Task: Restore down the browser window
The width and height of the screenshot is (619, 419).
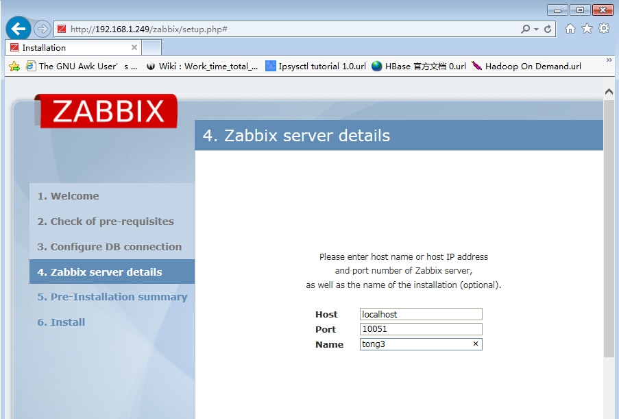Action: [x=580, y=10]
